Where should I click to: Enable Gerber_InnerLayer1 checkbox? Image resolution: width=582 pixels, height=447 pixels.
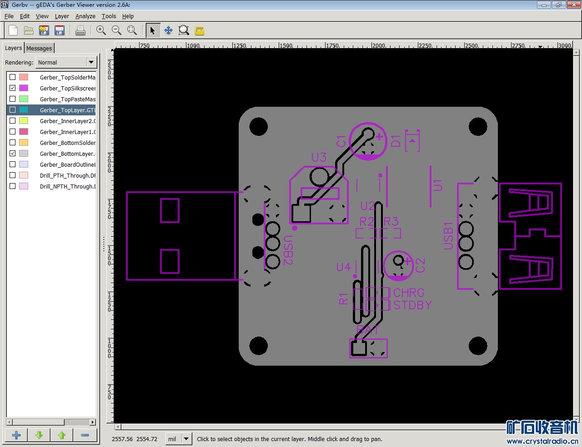(x=13, y=132)
